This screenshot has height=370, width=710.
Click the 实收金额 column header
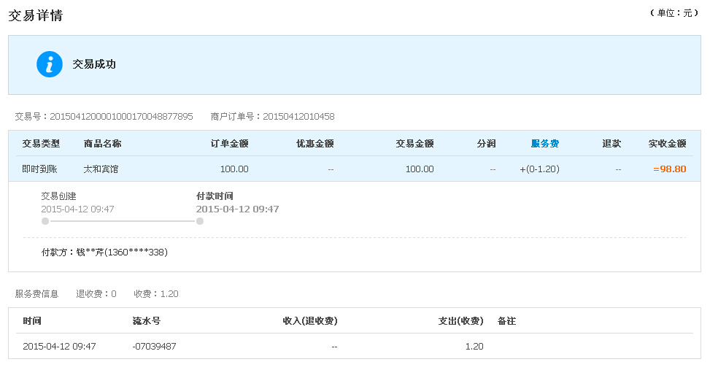pos(668,144)
